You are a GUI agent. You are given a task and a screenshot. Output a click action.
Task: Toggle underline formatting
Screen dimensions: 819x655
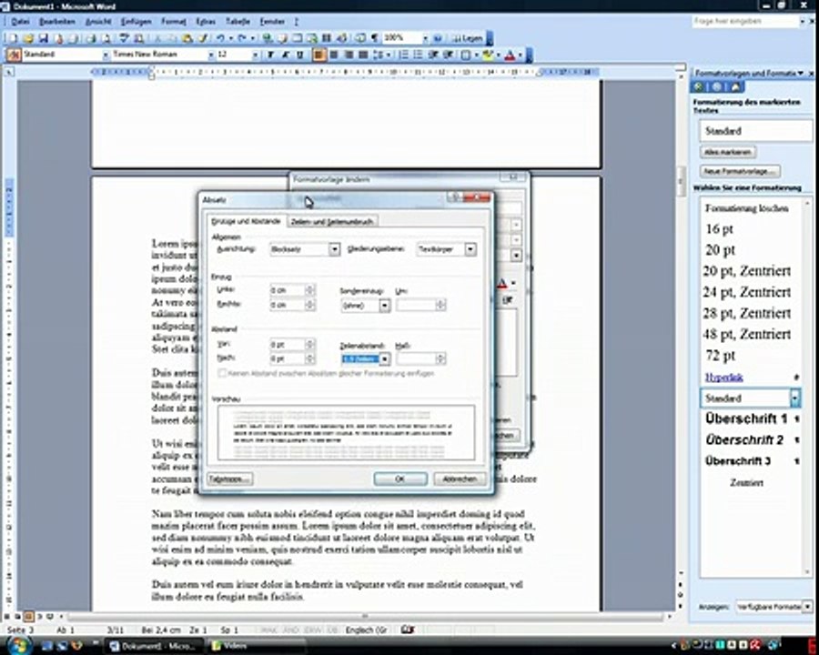click(299, 55)
